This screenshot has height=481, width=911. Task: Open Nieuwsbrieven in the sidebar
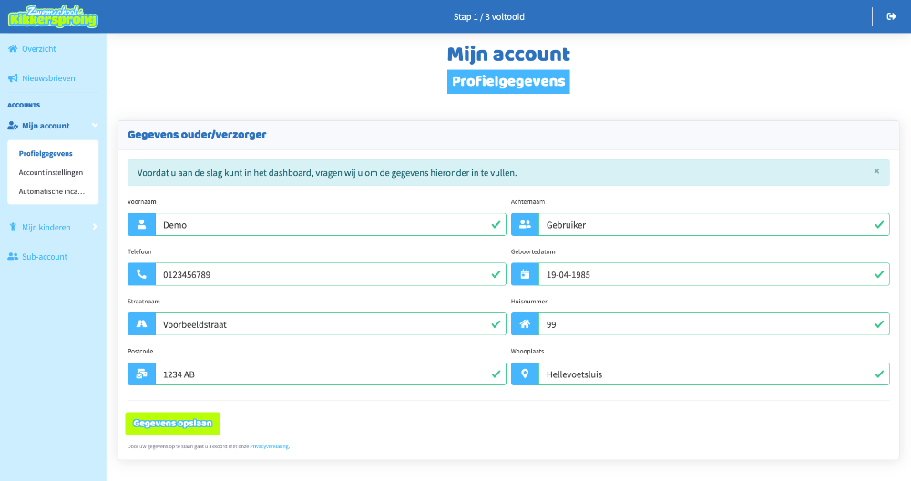tap(47, 78)
